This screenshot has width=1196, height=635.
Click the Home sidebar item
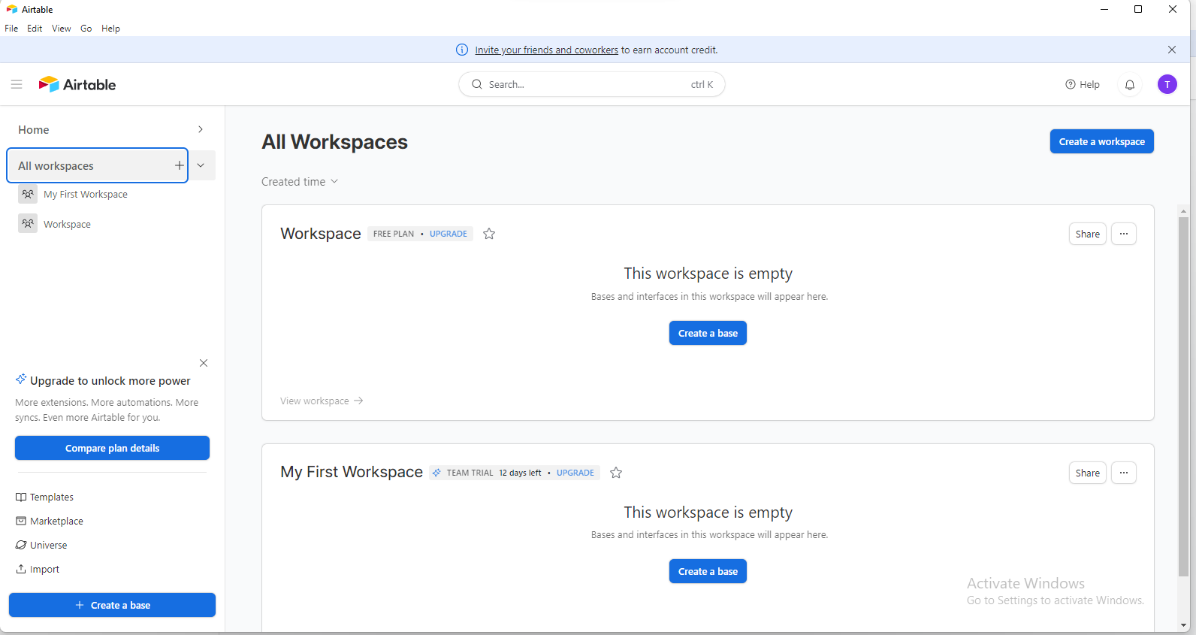pyautogui.click(x=34, y=129)
